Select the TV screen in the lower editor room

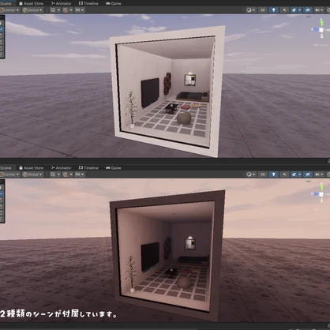click(x=150, y=257)
